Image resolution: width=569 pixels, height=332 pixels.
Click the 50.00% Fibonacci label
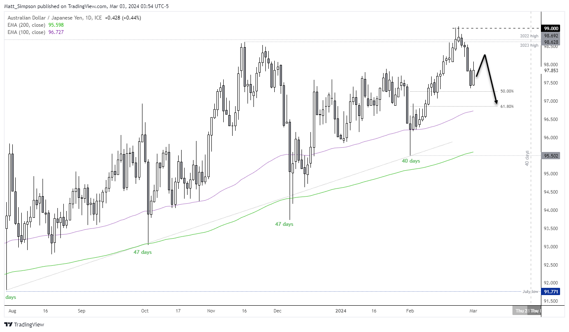click(507, 91)
